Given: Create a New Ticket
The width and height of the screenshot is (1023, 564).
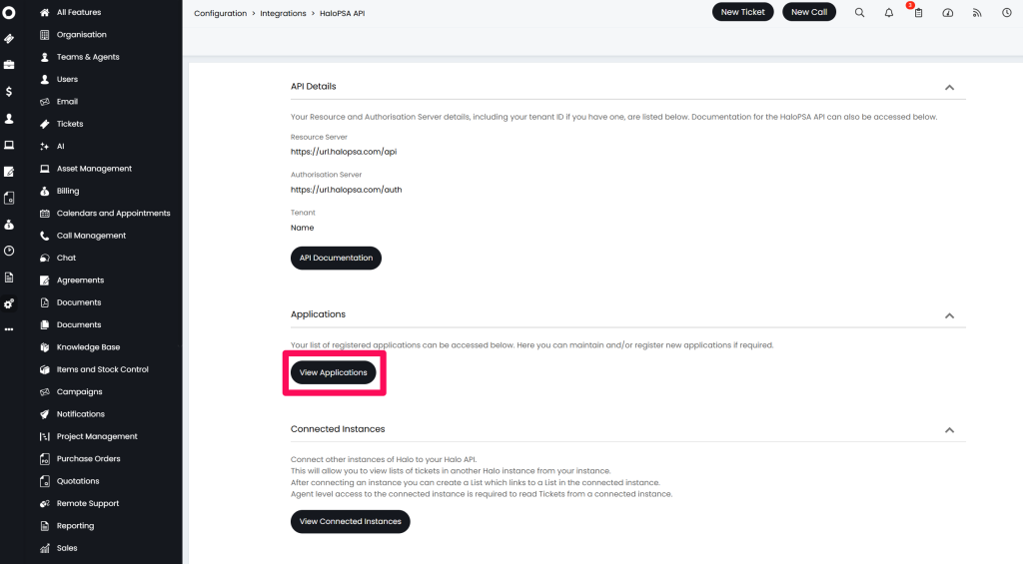Looking at the screenshot, I should pos(742,12).
